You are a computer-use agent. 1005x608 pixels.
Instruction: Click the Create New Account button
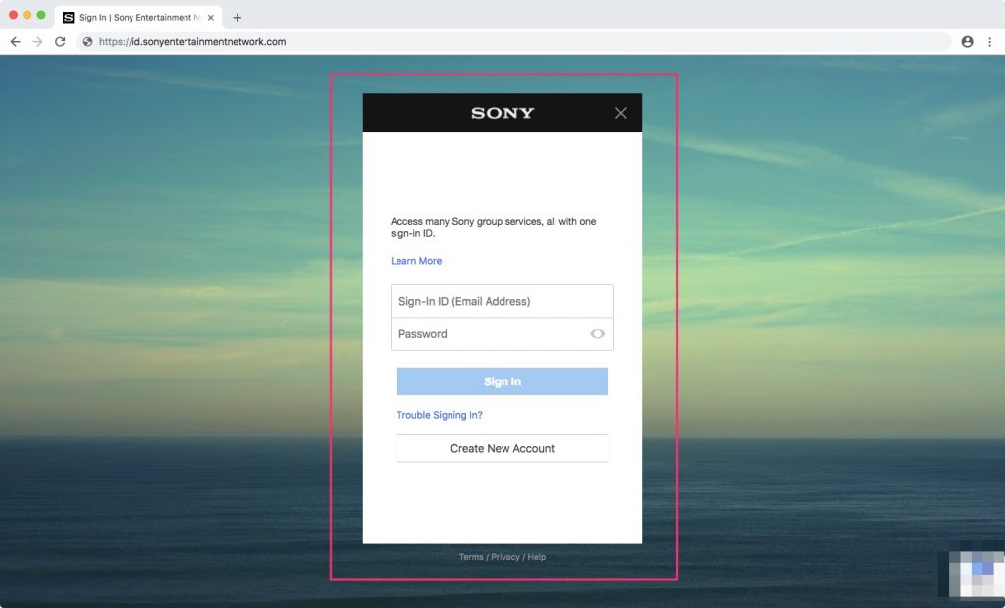coord(502,448)
